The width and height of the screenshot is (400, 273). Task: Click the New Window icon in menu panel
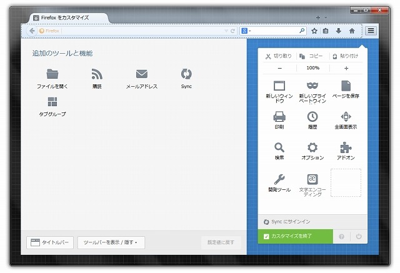click(279, 86)
